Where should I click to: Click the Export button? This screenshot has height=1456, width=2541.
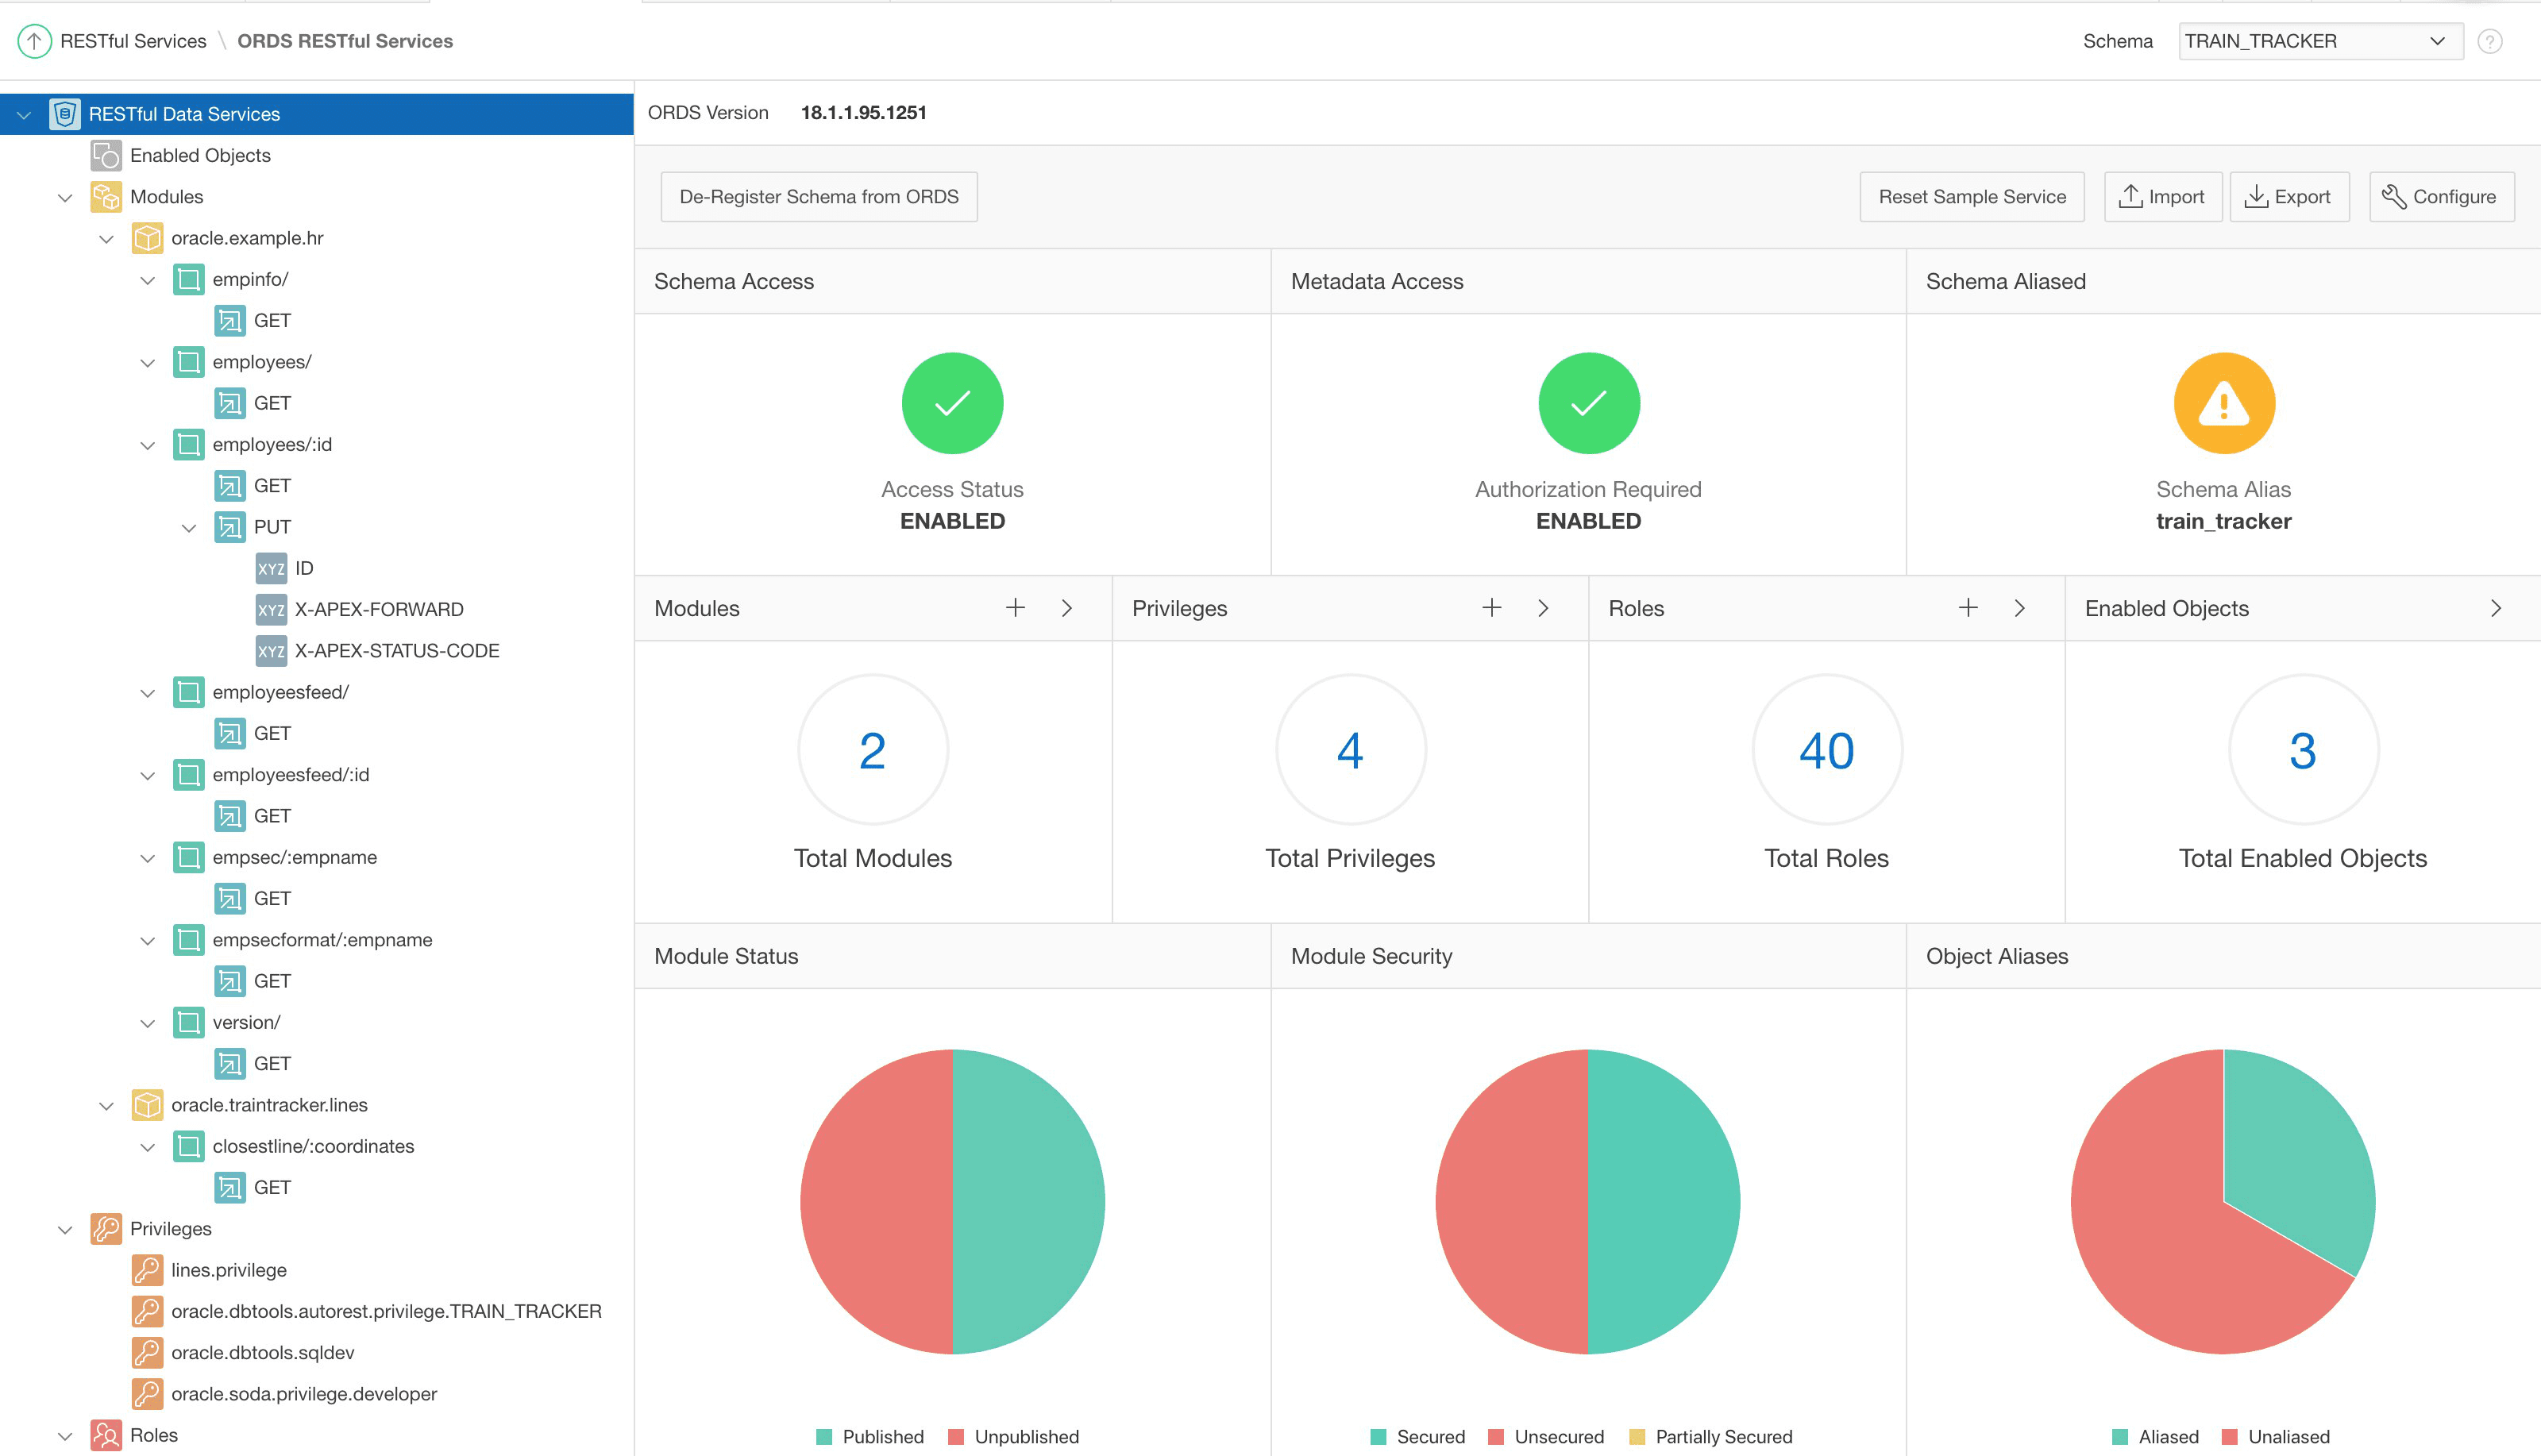[2286, 195]
